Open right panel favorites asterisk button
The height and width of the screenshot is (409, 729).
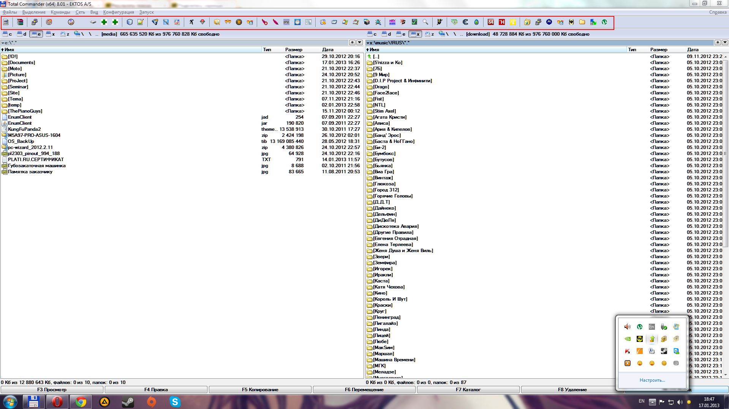pyautogui.click(x=718, y=42)
